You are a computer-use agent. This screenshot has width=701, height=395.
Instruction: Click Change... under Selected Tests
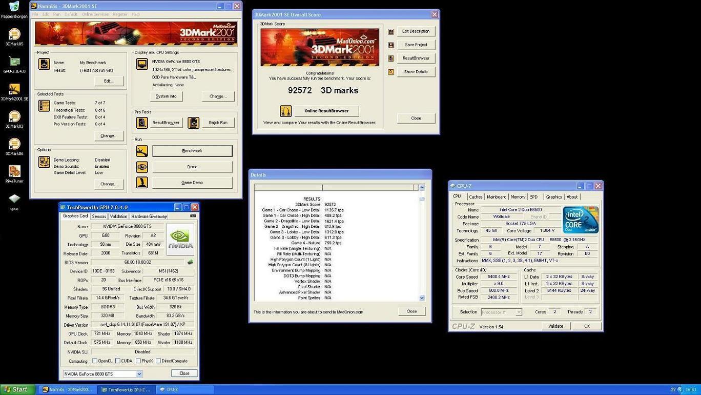coord(109,136)
